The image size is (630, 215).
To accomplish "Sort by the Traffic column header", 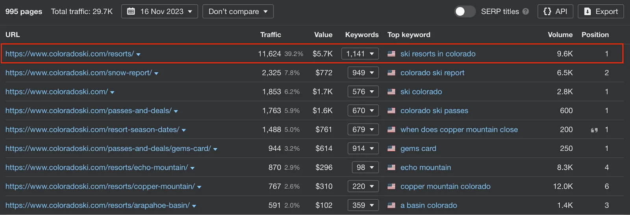I will (271, 35).
